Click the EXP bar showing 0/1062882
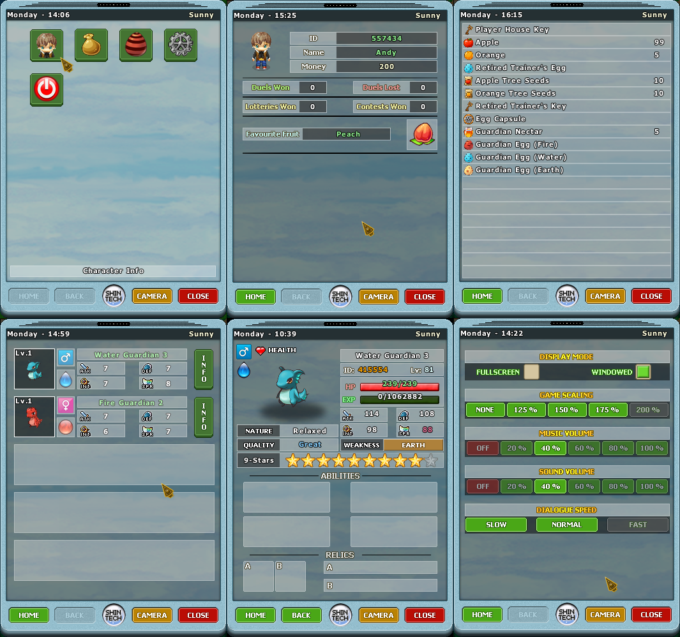Viewport: 680px width, 637px height. tap(400, 398)
